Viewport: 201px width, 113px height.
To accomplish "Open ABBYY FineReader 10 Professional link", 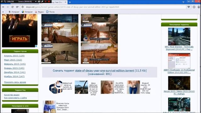I will click(x=179, y=71).
